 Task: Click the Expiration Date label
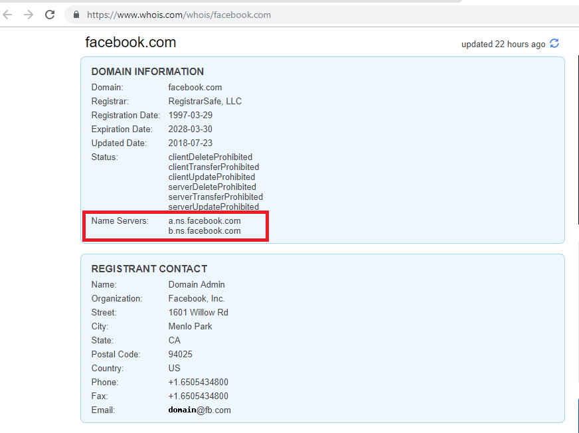[122, 130]
